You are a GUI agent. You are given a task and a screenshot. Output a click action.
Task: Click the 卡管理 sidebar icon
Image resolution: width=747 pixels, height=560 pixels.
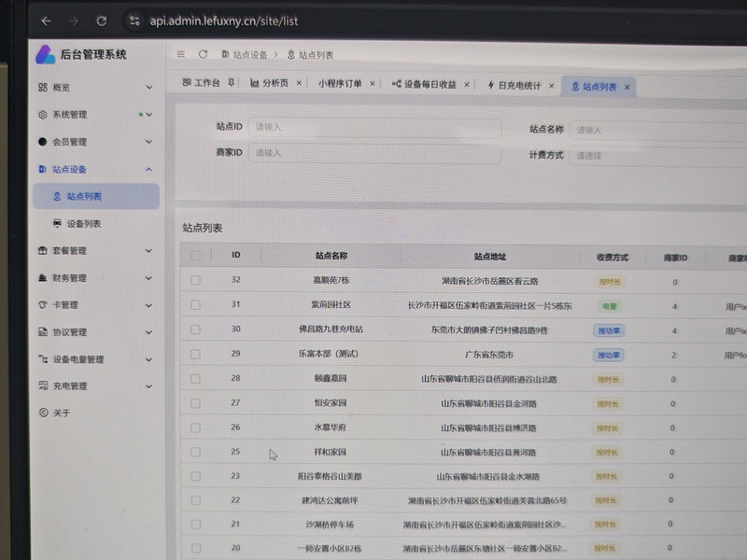(x=42, y=305)
